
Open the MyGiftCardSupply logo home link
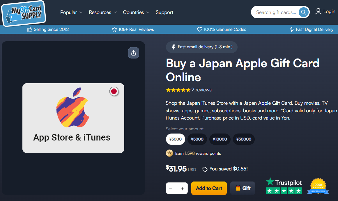coord(24,13)
